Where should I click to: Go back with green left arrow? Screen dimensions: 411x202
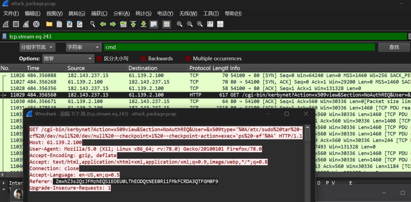(103, 24)
